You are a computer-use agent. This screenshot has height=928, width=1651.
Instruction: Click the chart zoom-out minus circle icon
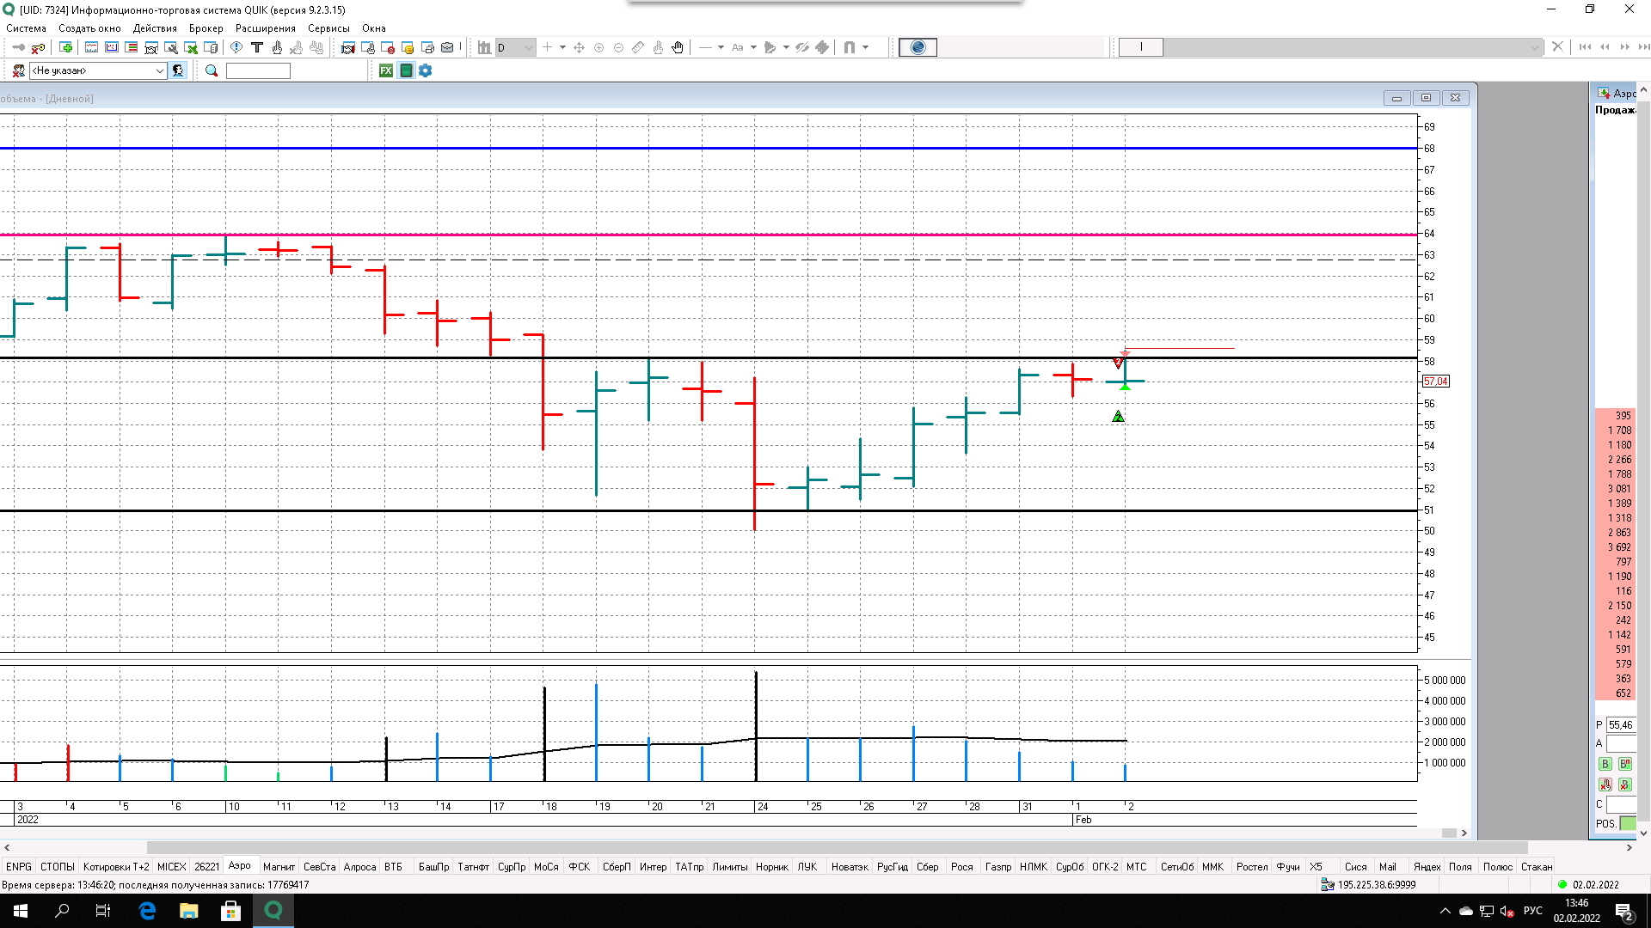(x=618, y=47)
